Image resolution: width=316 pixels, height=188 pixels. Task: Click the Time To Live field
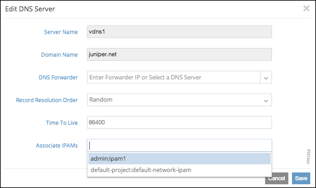tap(179, 123)
